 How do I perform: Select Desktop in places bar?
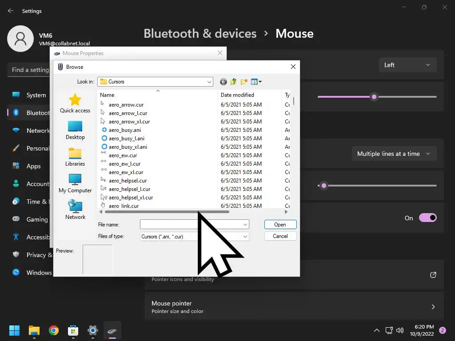pyautogui.click(x=75, y=130)
